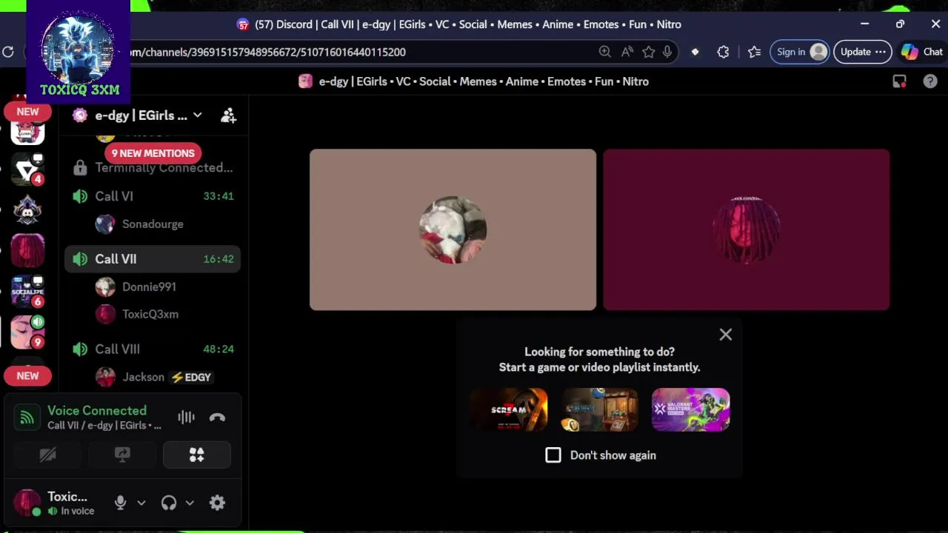Join the Call VIII voice channel
948x533 pixels.
point(153,349)
